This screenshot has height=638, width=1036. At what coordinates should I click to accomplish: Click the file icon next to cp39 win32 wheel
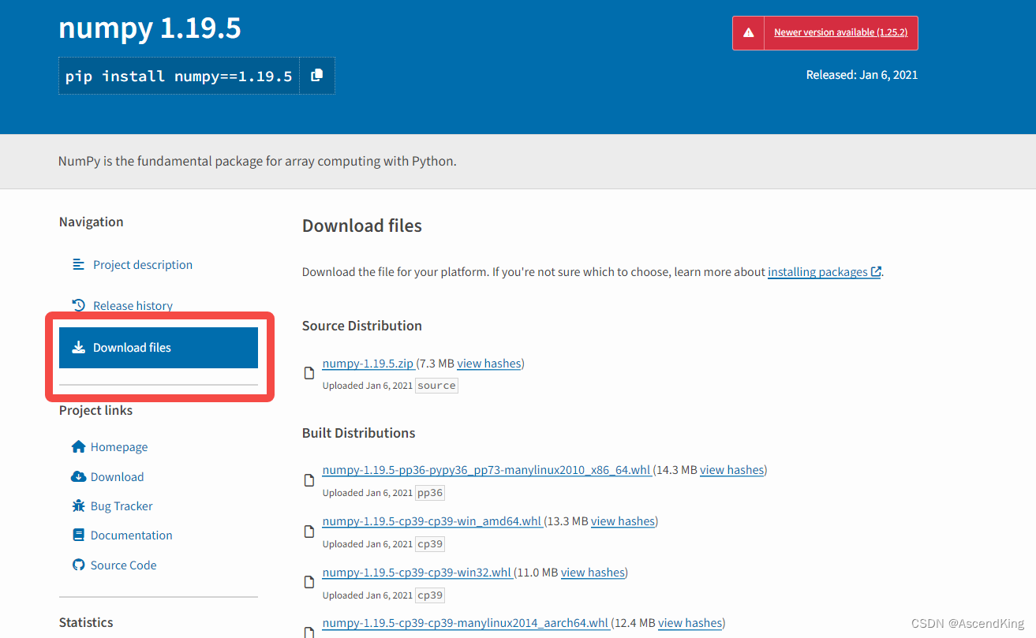click(x=310, y=582)
